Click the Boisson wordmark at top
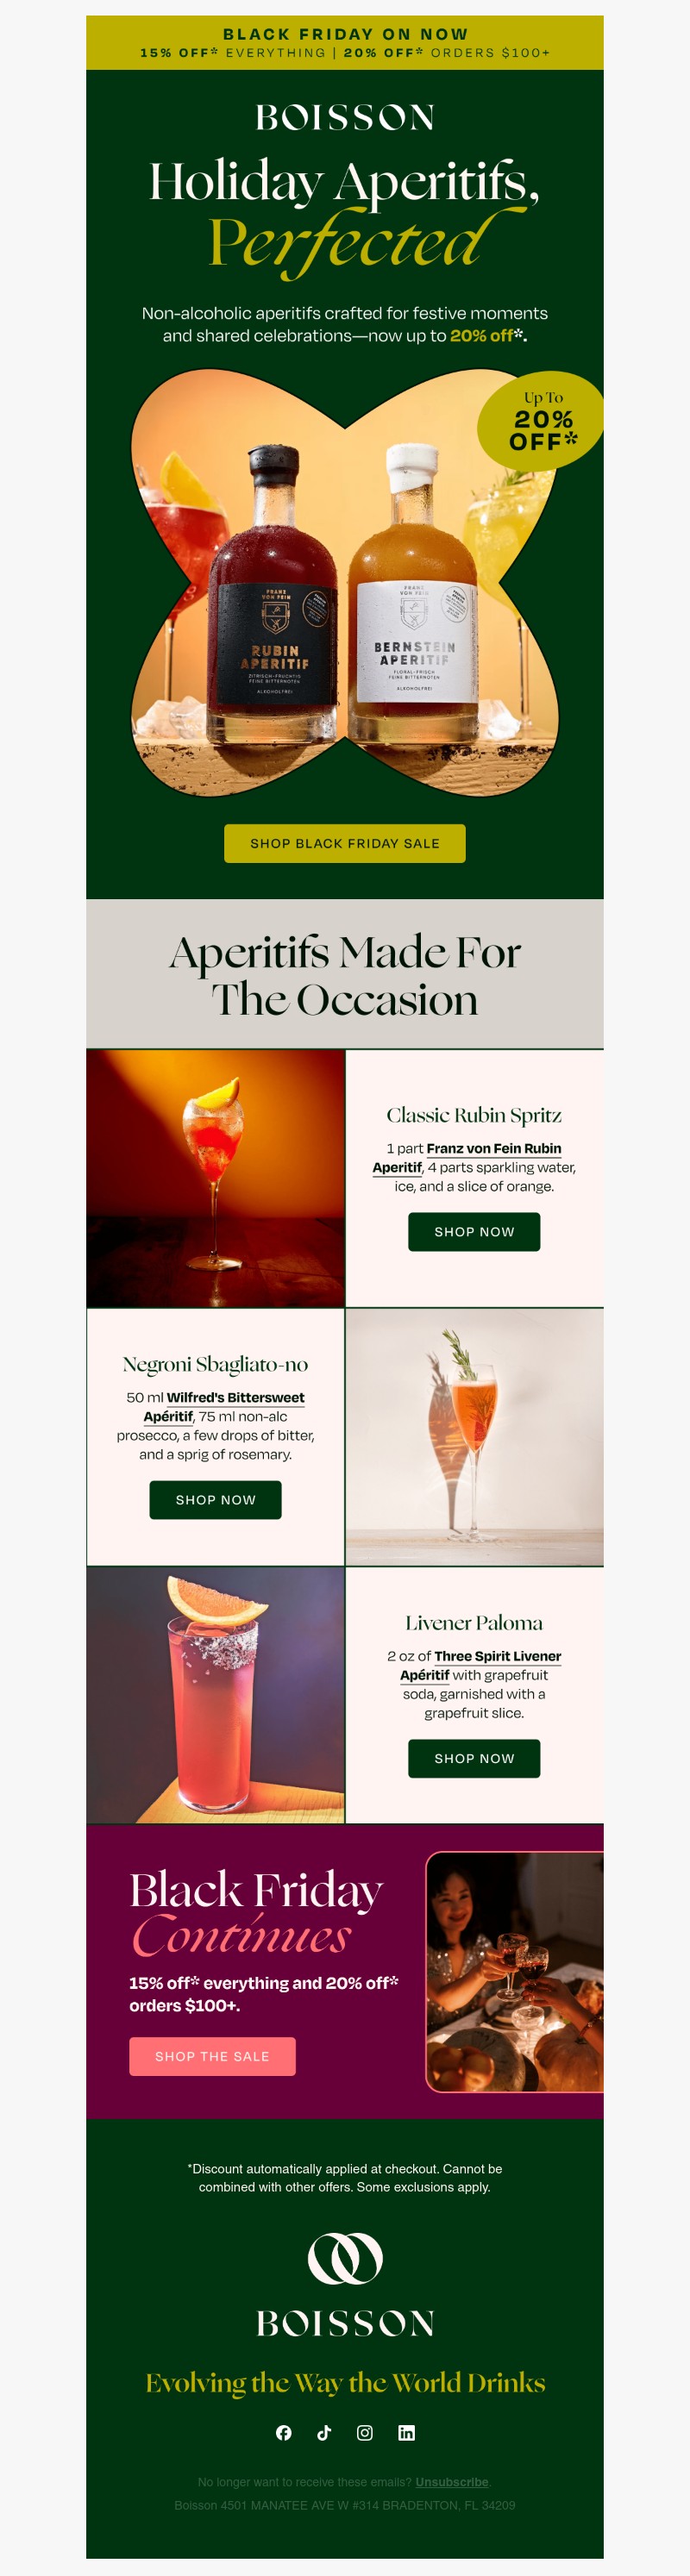690x2576 pixels. click(x=345, y=118)
